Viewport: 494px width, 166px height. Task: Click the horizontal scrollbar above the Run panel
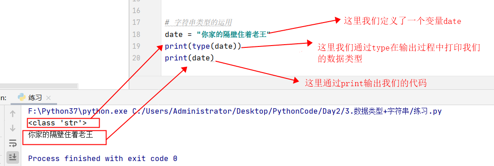click(39, 86)
